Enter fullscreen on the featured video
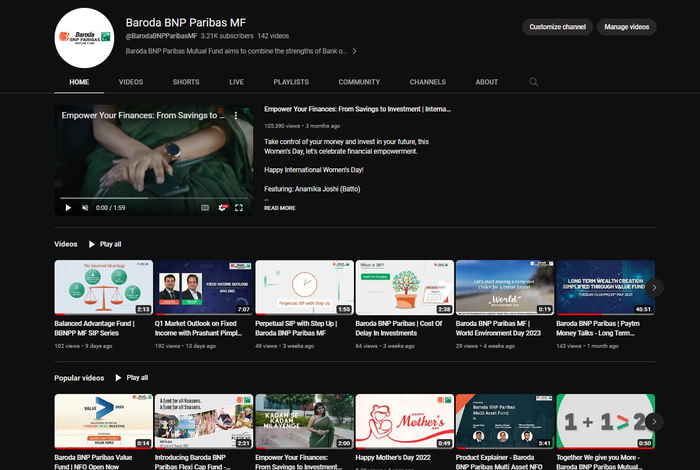Screen dimensions: 700x470 [x=239, y=208]
